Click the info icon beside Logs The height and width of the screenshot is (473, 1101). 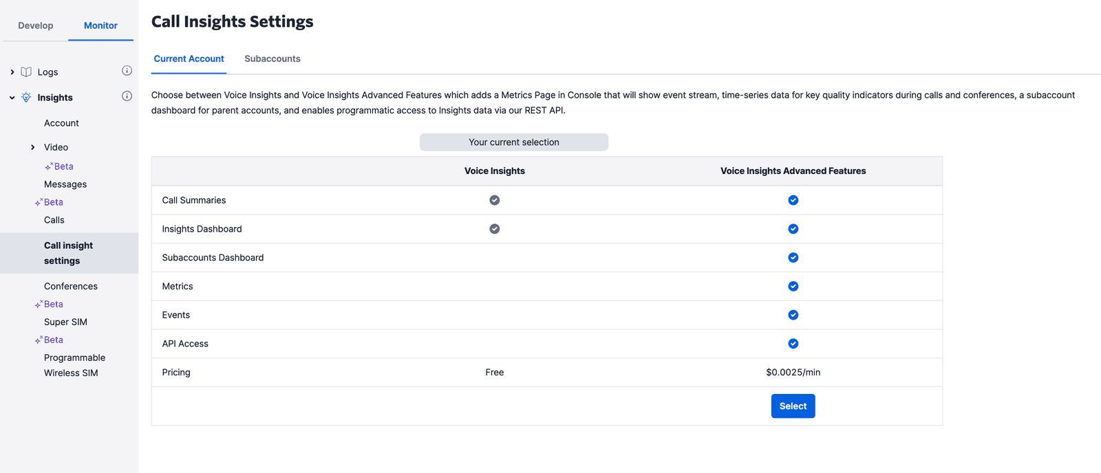[127, 71]
